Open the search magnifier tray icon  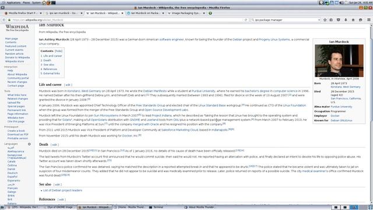pyautogui.click(x=321, y=2)
